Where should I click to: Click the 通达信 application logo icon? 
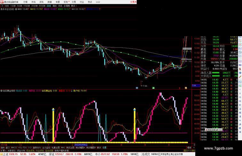click(x=2, y=2)
